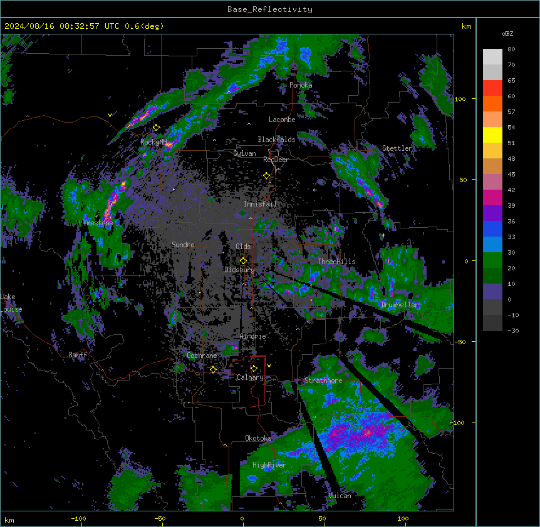Viewport: 540px width, 527px height.
Task: Click the yellow diamond marker above RockyMH
Action: pos(157,128)
